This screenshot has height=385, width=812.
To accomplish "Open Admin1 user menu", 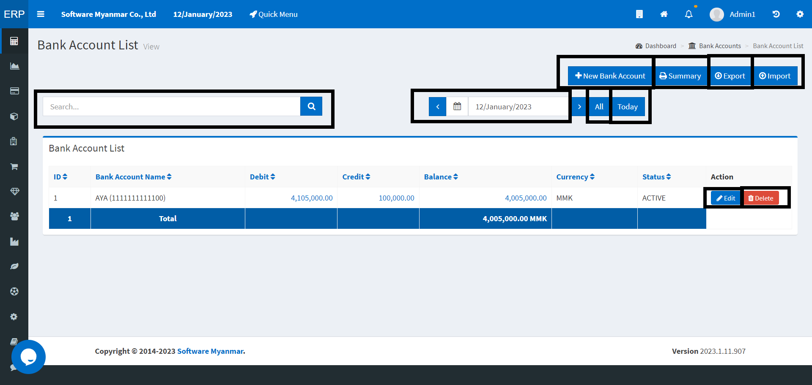I will [732, 14].
